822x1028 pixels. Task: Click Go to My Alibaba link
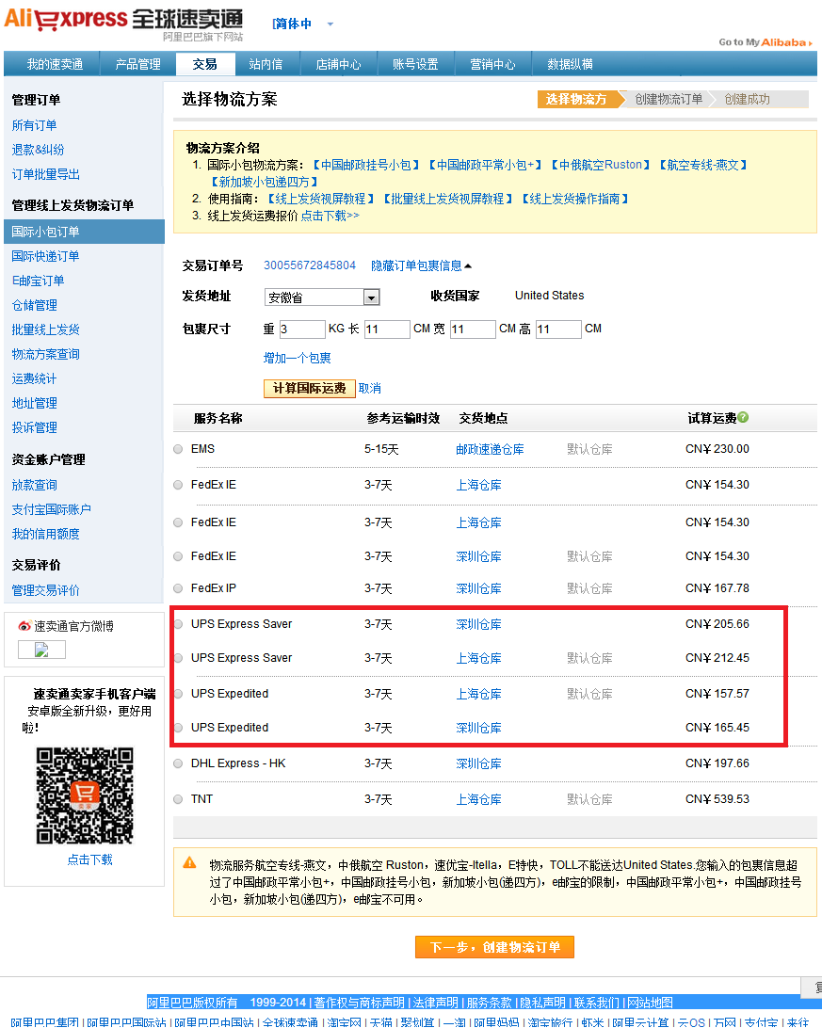pos(765,42)
